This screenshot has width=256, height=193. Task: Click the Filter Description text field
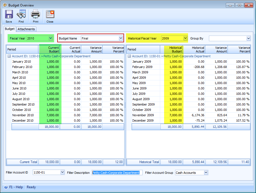click(x=117, y=173)
